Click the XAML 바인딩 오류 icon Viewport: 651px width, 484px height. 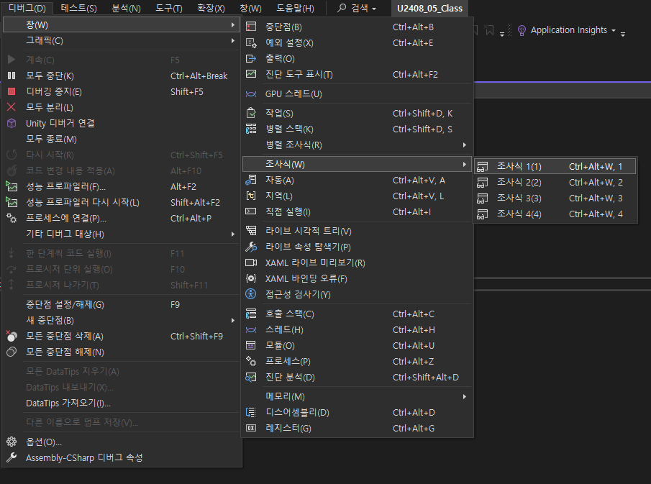tap(251, 278)
